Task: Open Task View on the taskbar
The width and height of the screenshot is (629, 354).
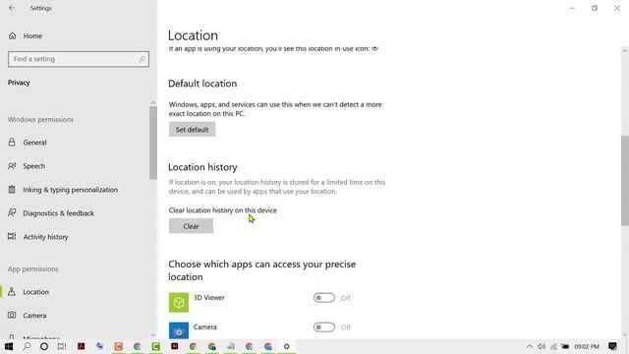Action: 62,346
